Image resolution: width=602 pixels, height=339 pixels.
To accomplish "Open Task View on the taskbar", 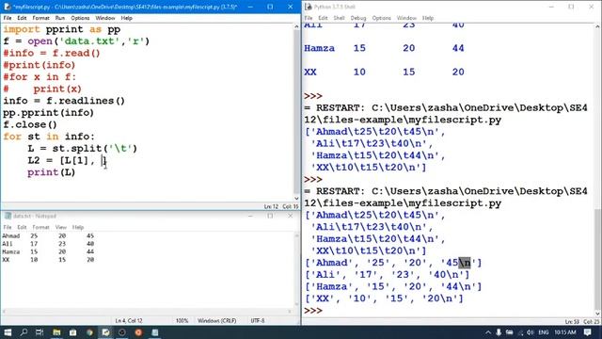I will pyautogui.click(x=40, y=332).
